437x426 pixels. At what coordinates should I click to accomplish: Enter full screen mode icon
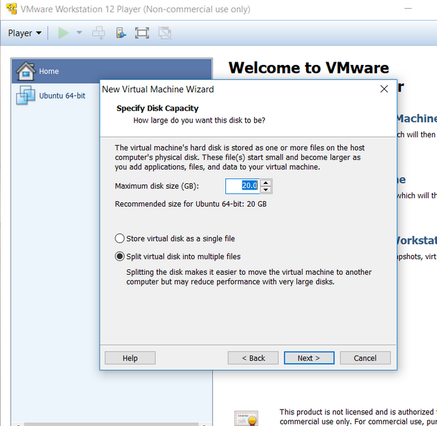pos(142,33)
